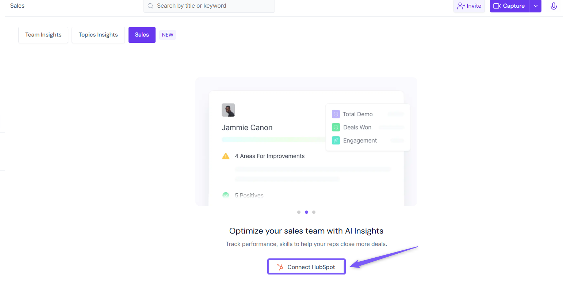Screen dimensions: 563x284
Task: Expand the Capture dropdown arrow
Action: 536,6
